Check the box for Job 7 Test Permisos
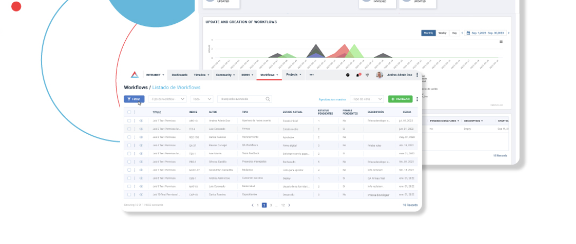 pyautogui.click(x=129, y=170)
